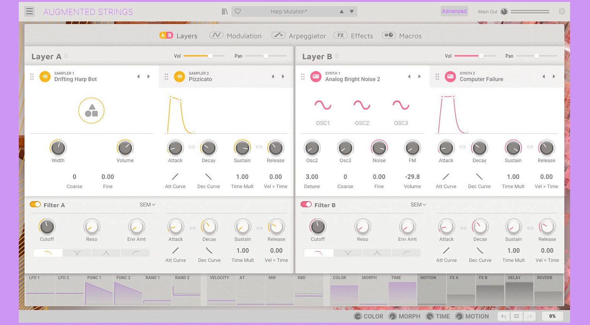Open the settings gear icon
This screenshot has height=325, width=590.
(562, 11)
